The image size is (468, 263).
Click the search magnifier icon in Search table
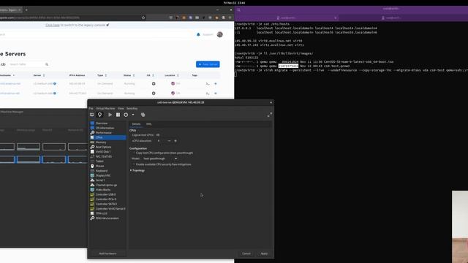point(47,64)
